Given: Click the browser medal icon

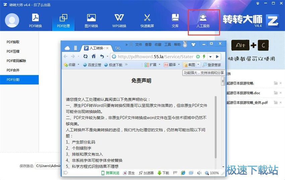Looking at the screenshot, I should coord(185,44).
